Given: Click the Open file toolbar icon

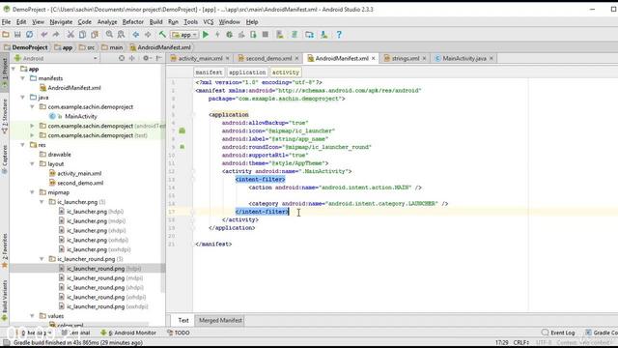Looking at the screenshot, I should (x=6, y=35).
